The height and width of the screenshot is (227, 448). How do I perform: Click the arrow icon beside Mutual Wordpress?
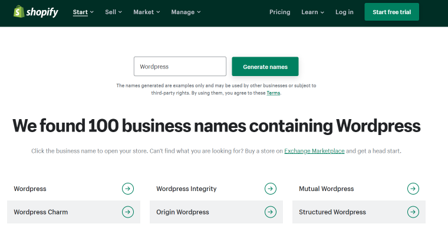pos(413,189)
